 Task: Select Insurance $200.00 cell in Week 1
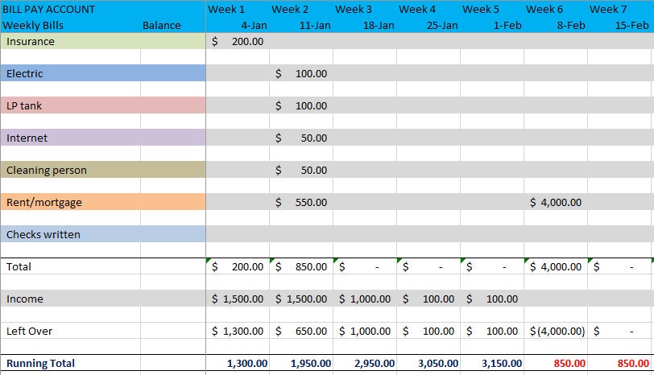click(238, 41)
